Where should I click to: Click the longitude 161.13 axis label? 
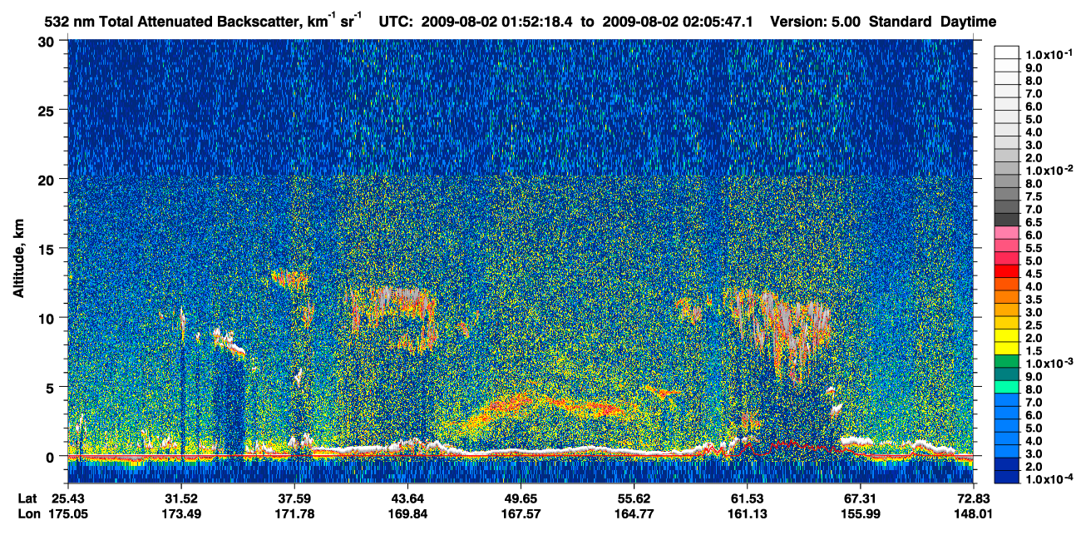click(x=747, y=513)
